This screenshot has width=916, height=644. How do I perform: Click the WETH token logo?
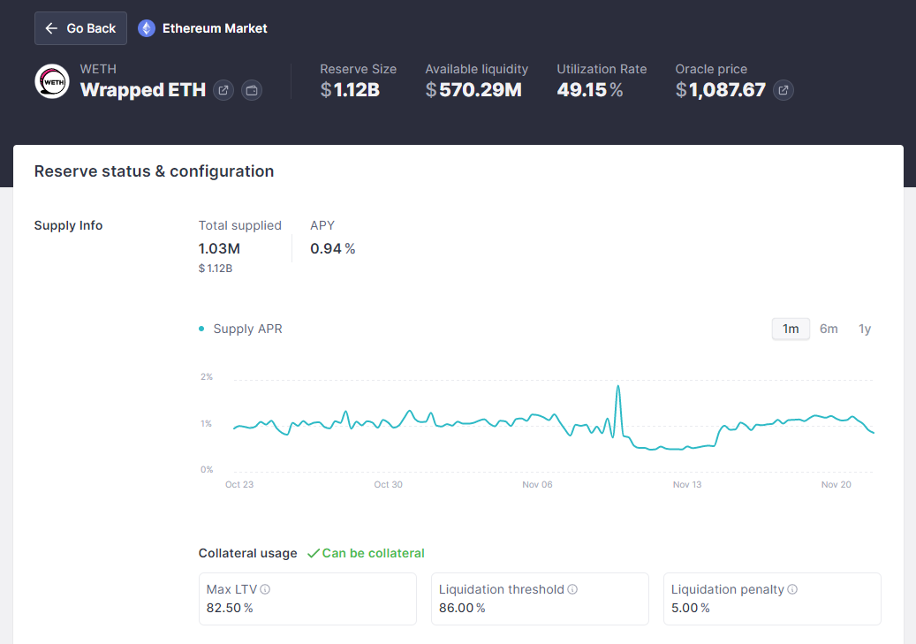click(52, 81)
